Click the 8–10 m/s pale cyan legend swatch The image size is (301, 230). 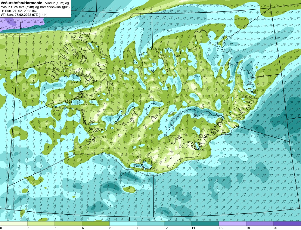(123, 223)
